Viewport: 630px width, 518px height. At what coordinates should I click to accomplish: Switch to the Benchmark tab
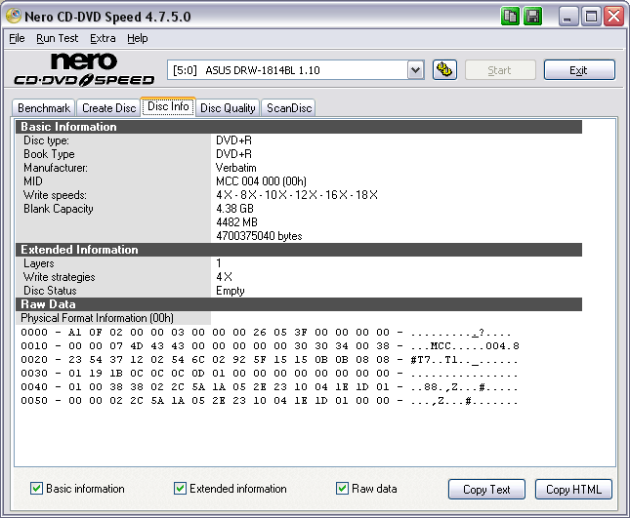pos(44,108)
